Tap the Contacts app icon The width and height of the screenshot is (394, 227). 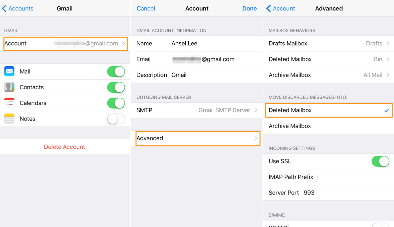tap(9, 87)
